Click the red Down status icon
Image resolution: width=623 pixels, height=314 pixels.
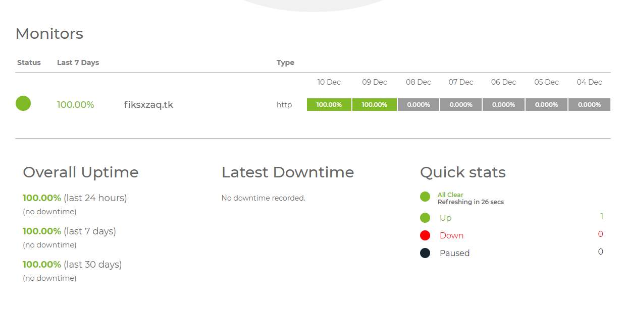click(x=425, y=235)
